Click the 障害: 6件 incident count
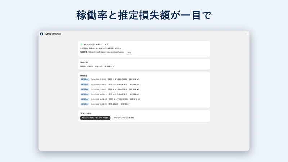 (99, 66)
